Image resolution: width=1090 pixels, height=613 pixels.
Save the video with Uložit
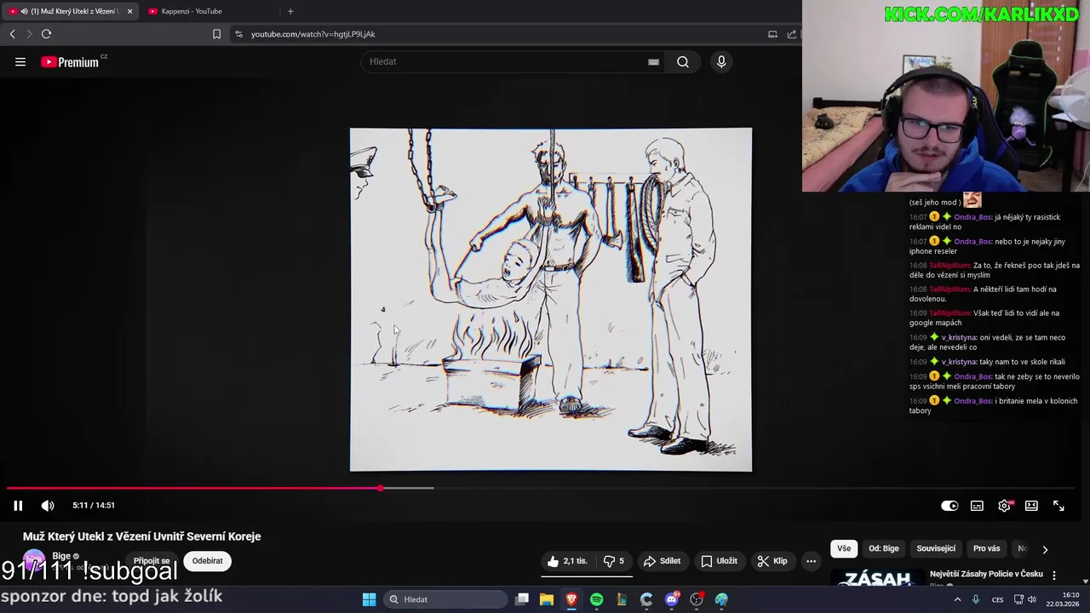tap(719, 561)
